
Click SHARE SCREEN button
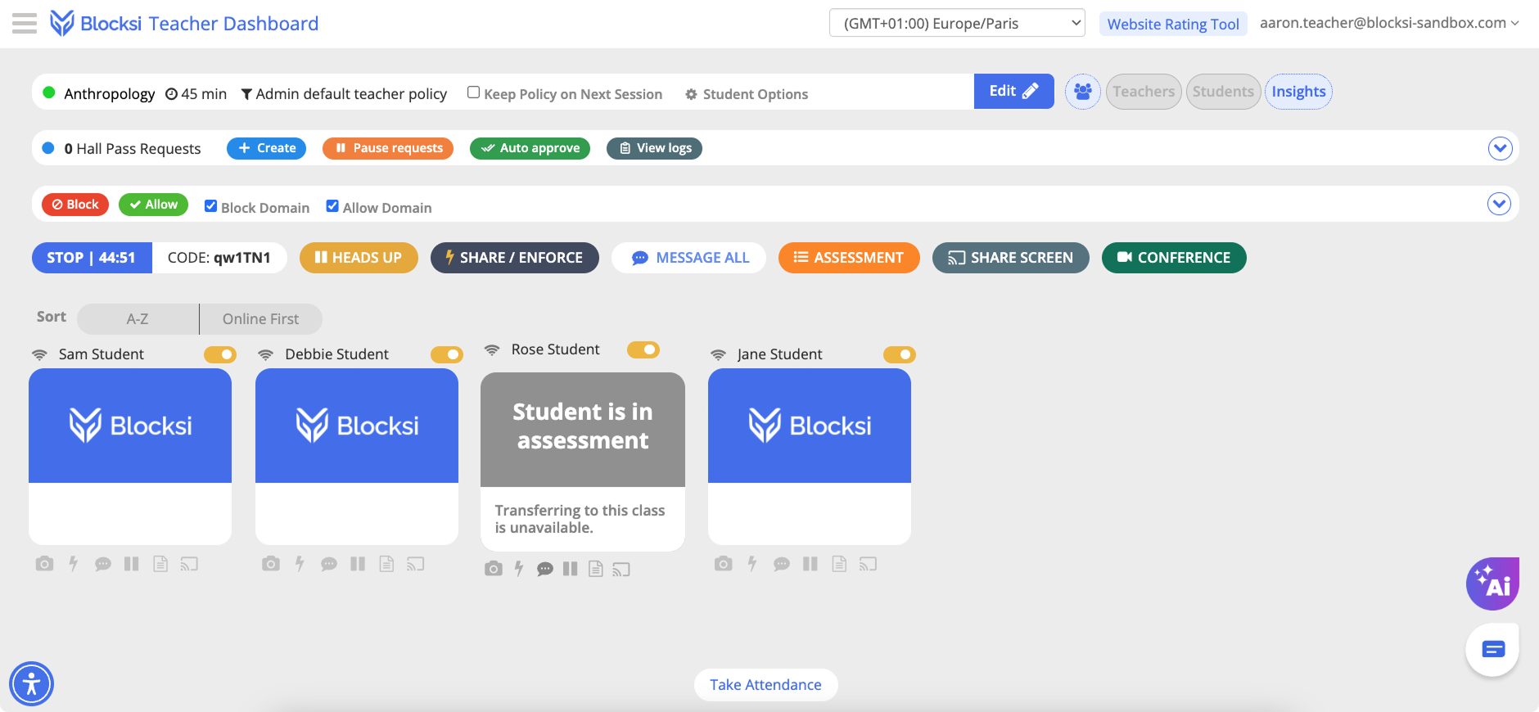click(x=1010, y=258)
